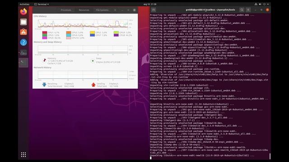Image resolution: width=289 pixels, height=162 pixels.
Task: Select System Monitor icon in the dock
Action: pos(23,53)
